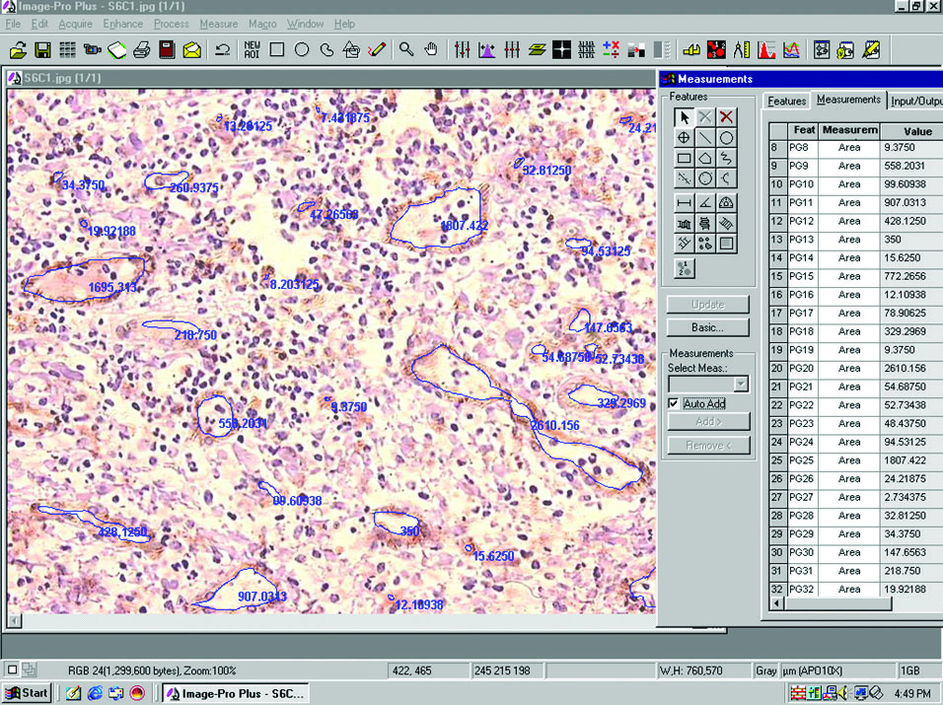Click the caliper and ruler measurement icon

pyautogui.click(x=742, y=50)
